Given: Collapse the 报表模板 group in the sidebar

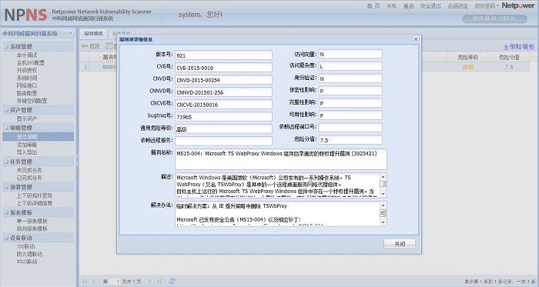Looking at the screenshot, I should 6,212.
